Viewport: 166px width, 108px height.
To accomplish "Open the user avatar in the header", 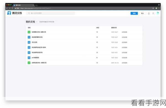I will (x=158, y=13).
